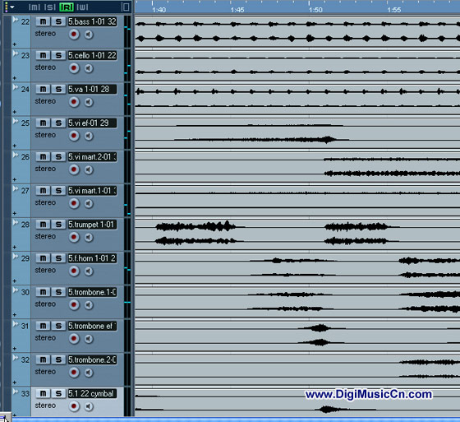Screen dimensions: 460x422
Task: Mute the 5.bass track
Action: pos(43,21)
